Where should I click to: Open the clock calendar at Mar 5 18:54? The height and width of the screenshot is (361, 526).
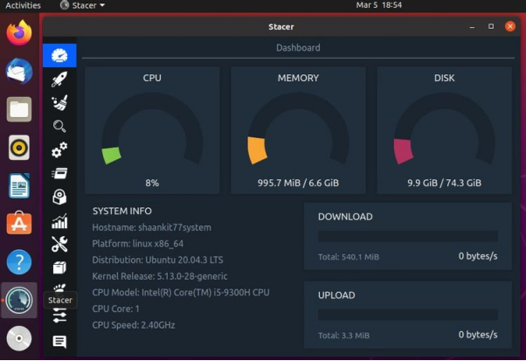[379, 5]
